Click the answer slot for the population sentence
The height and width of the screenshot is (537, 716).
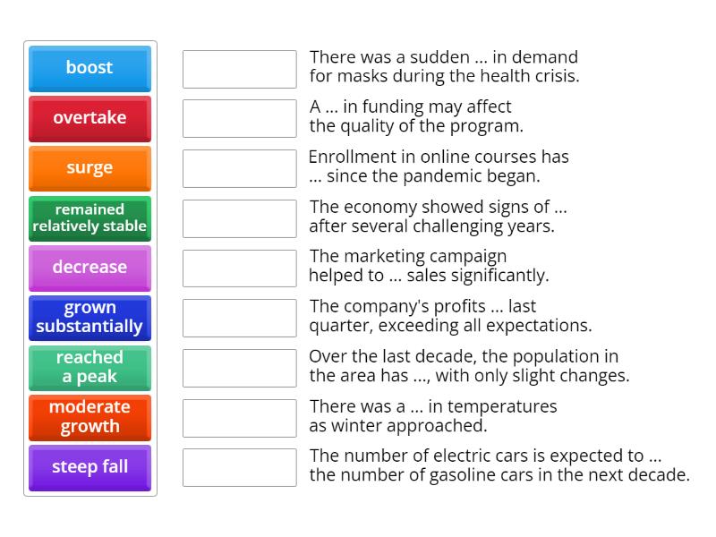point(238,368)
